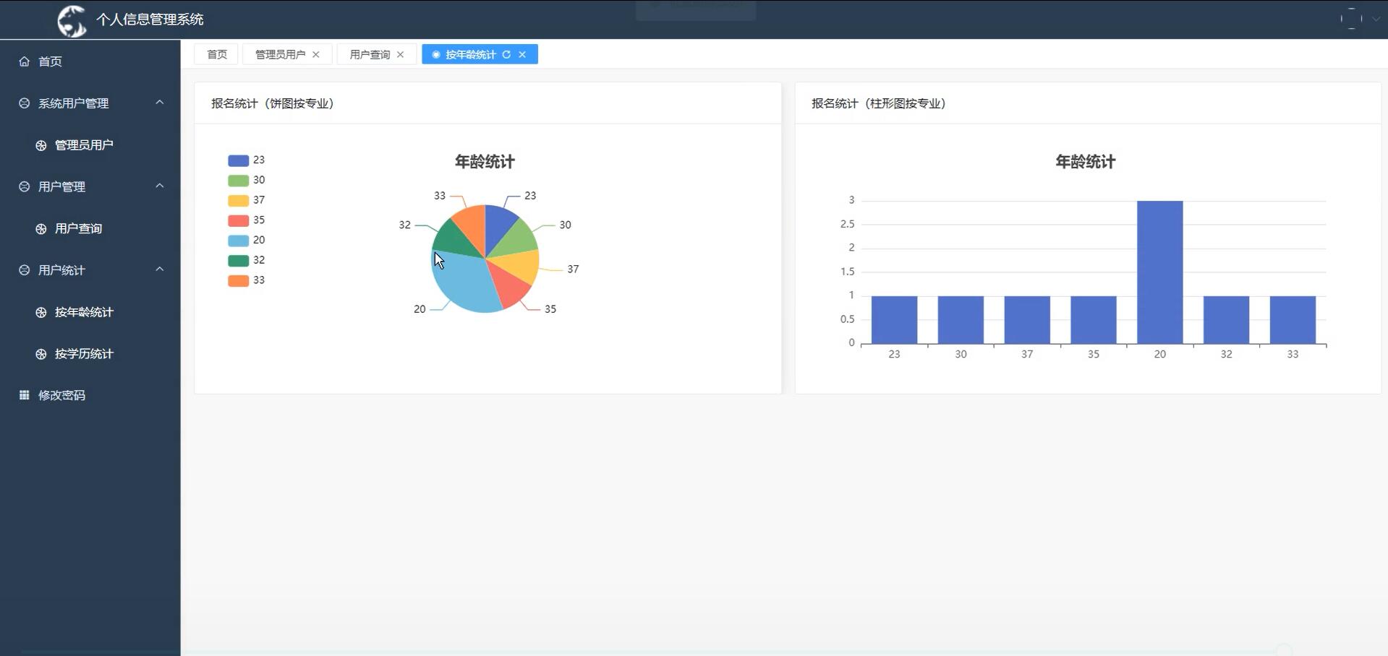
Task: Toggle the pie legend entry 20
Action: 247,241
